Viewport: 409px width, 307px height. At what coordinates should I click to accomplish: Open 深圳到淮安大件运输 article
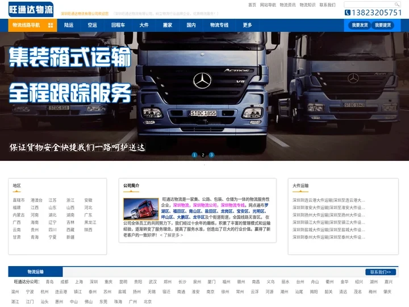[329, 208]
